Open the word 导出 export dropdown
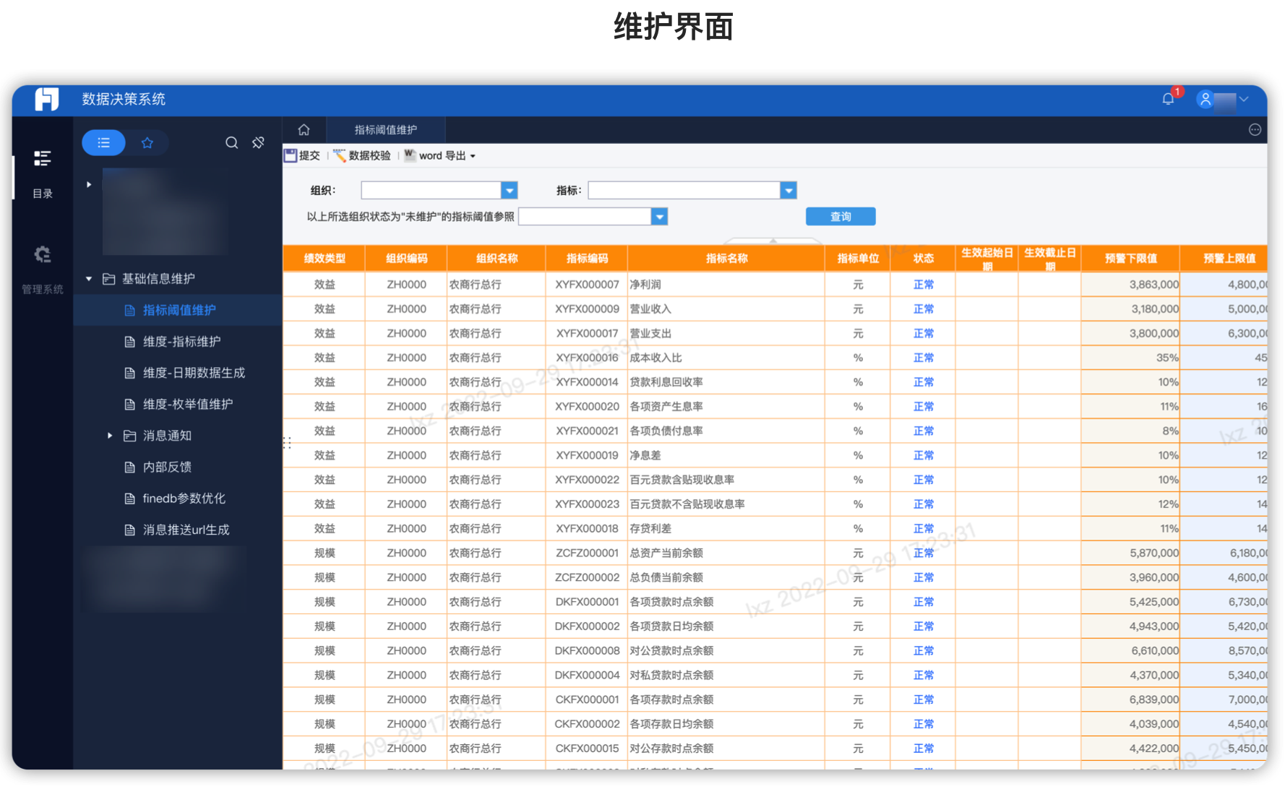Image resolution: width=1285 pixels, height=789 pixels. 439,155
